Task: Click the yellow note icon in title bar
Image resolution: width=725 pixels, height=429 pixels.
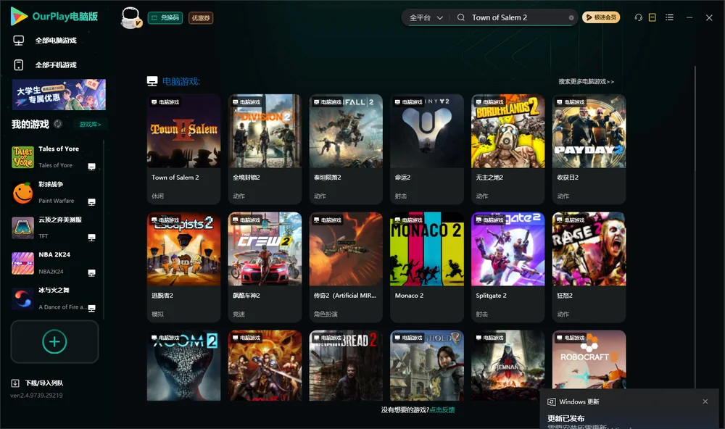Action: click(x=652, y=17)
